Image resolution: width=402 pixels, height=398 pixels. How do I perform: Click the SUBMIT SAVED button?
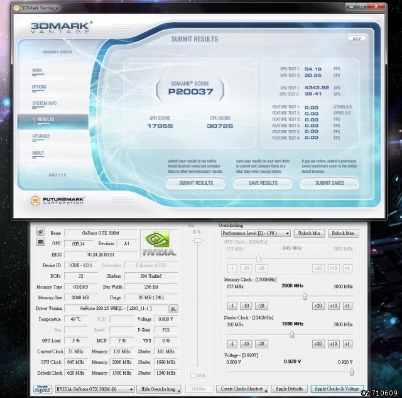point(330,183)
